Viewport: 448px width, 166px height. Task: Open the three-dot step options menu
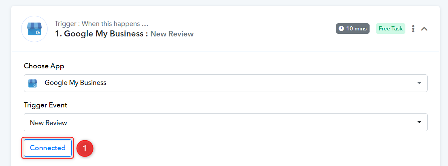(413, 29)
